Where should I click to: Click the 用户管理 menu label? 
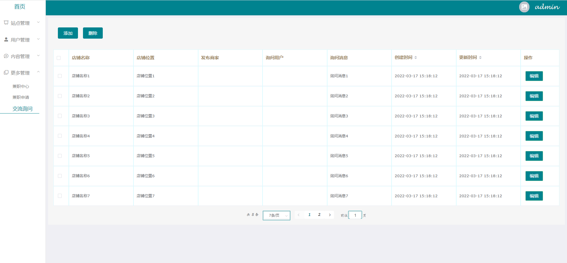[20, 40]
